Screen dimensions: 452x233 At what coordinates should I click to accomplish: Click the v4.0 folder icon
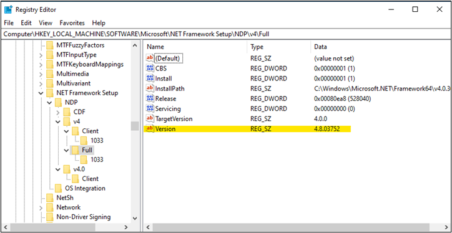point(67,169)
